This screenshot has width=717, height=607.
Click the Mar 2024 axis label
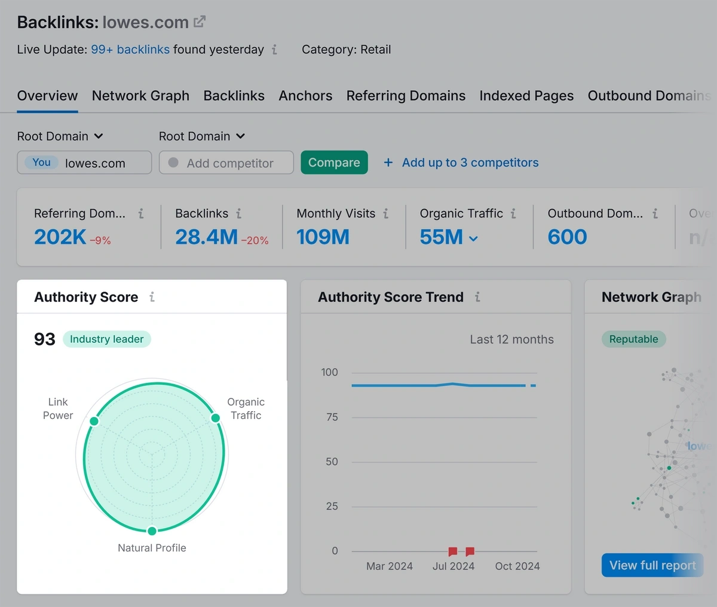tap(390, 566)
